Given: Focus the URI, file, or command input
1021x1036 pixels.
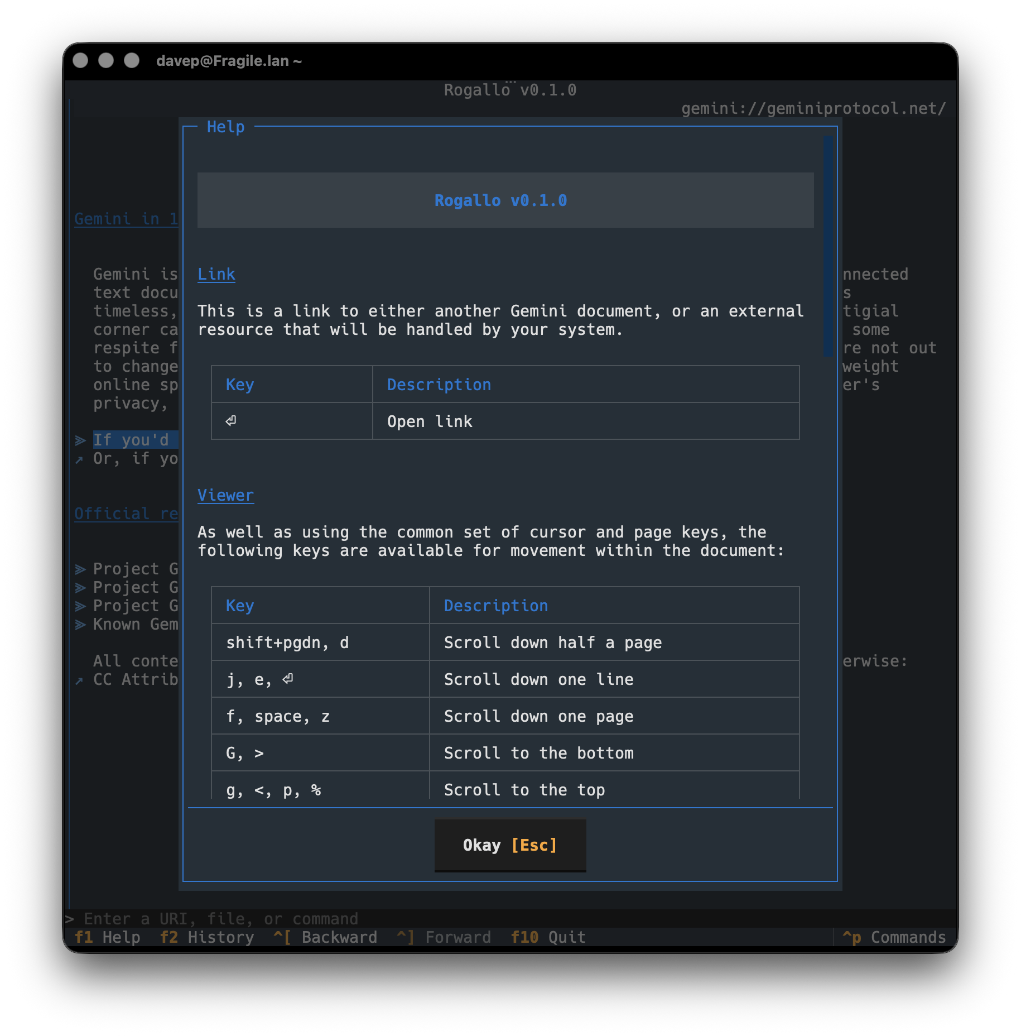Looking at the screenshot, I should 510,919.
